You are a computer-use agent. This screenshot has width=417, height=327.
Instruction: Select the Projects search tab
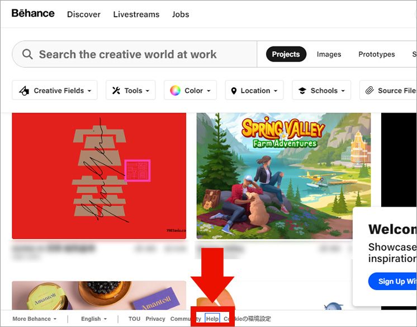(x=286, y=54)
